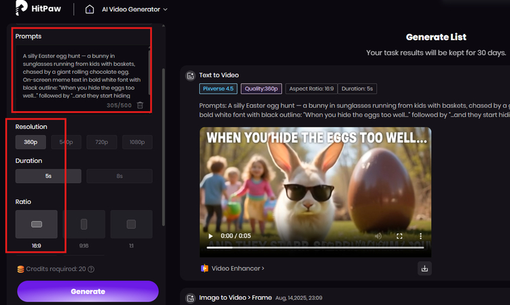The width and height of the screenshot is (510, 305).
Task: Click the Aspect Ratio: 16:9 tag
Action: click(311, 89)
